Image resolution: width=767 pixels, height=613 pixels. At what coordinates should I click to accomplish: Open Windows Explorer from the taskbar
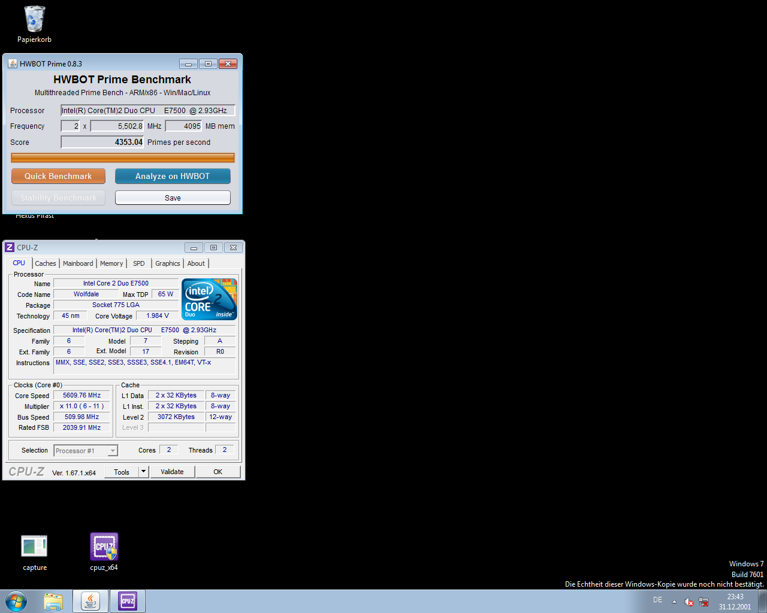point(53,601)
